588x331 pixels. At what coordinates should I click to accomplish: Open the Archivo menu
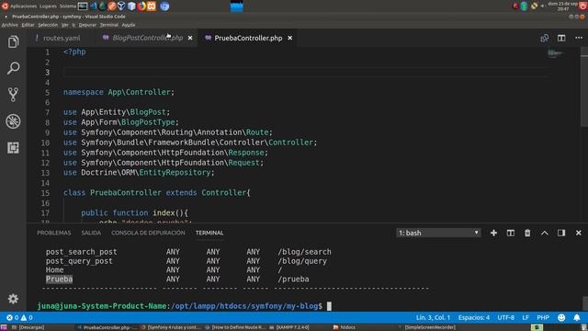click(x=10, y=25)
